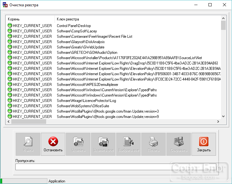Viewport: 232px width, 184px height.
Task: Click green icon of MobiSystems\OfficeSuite row
Action: (10, 106)
